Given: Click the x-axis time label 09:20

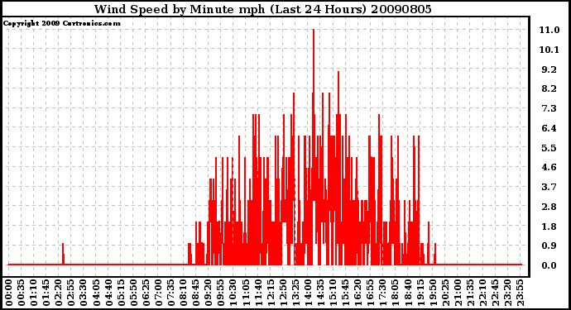Looking at the screenshot, I should [208, 293].
